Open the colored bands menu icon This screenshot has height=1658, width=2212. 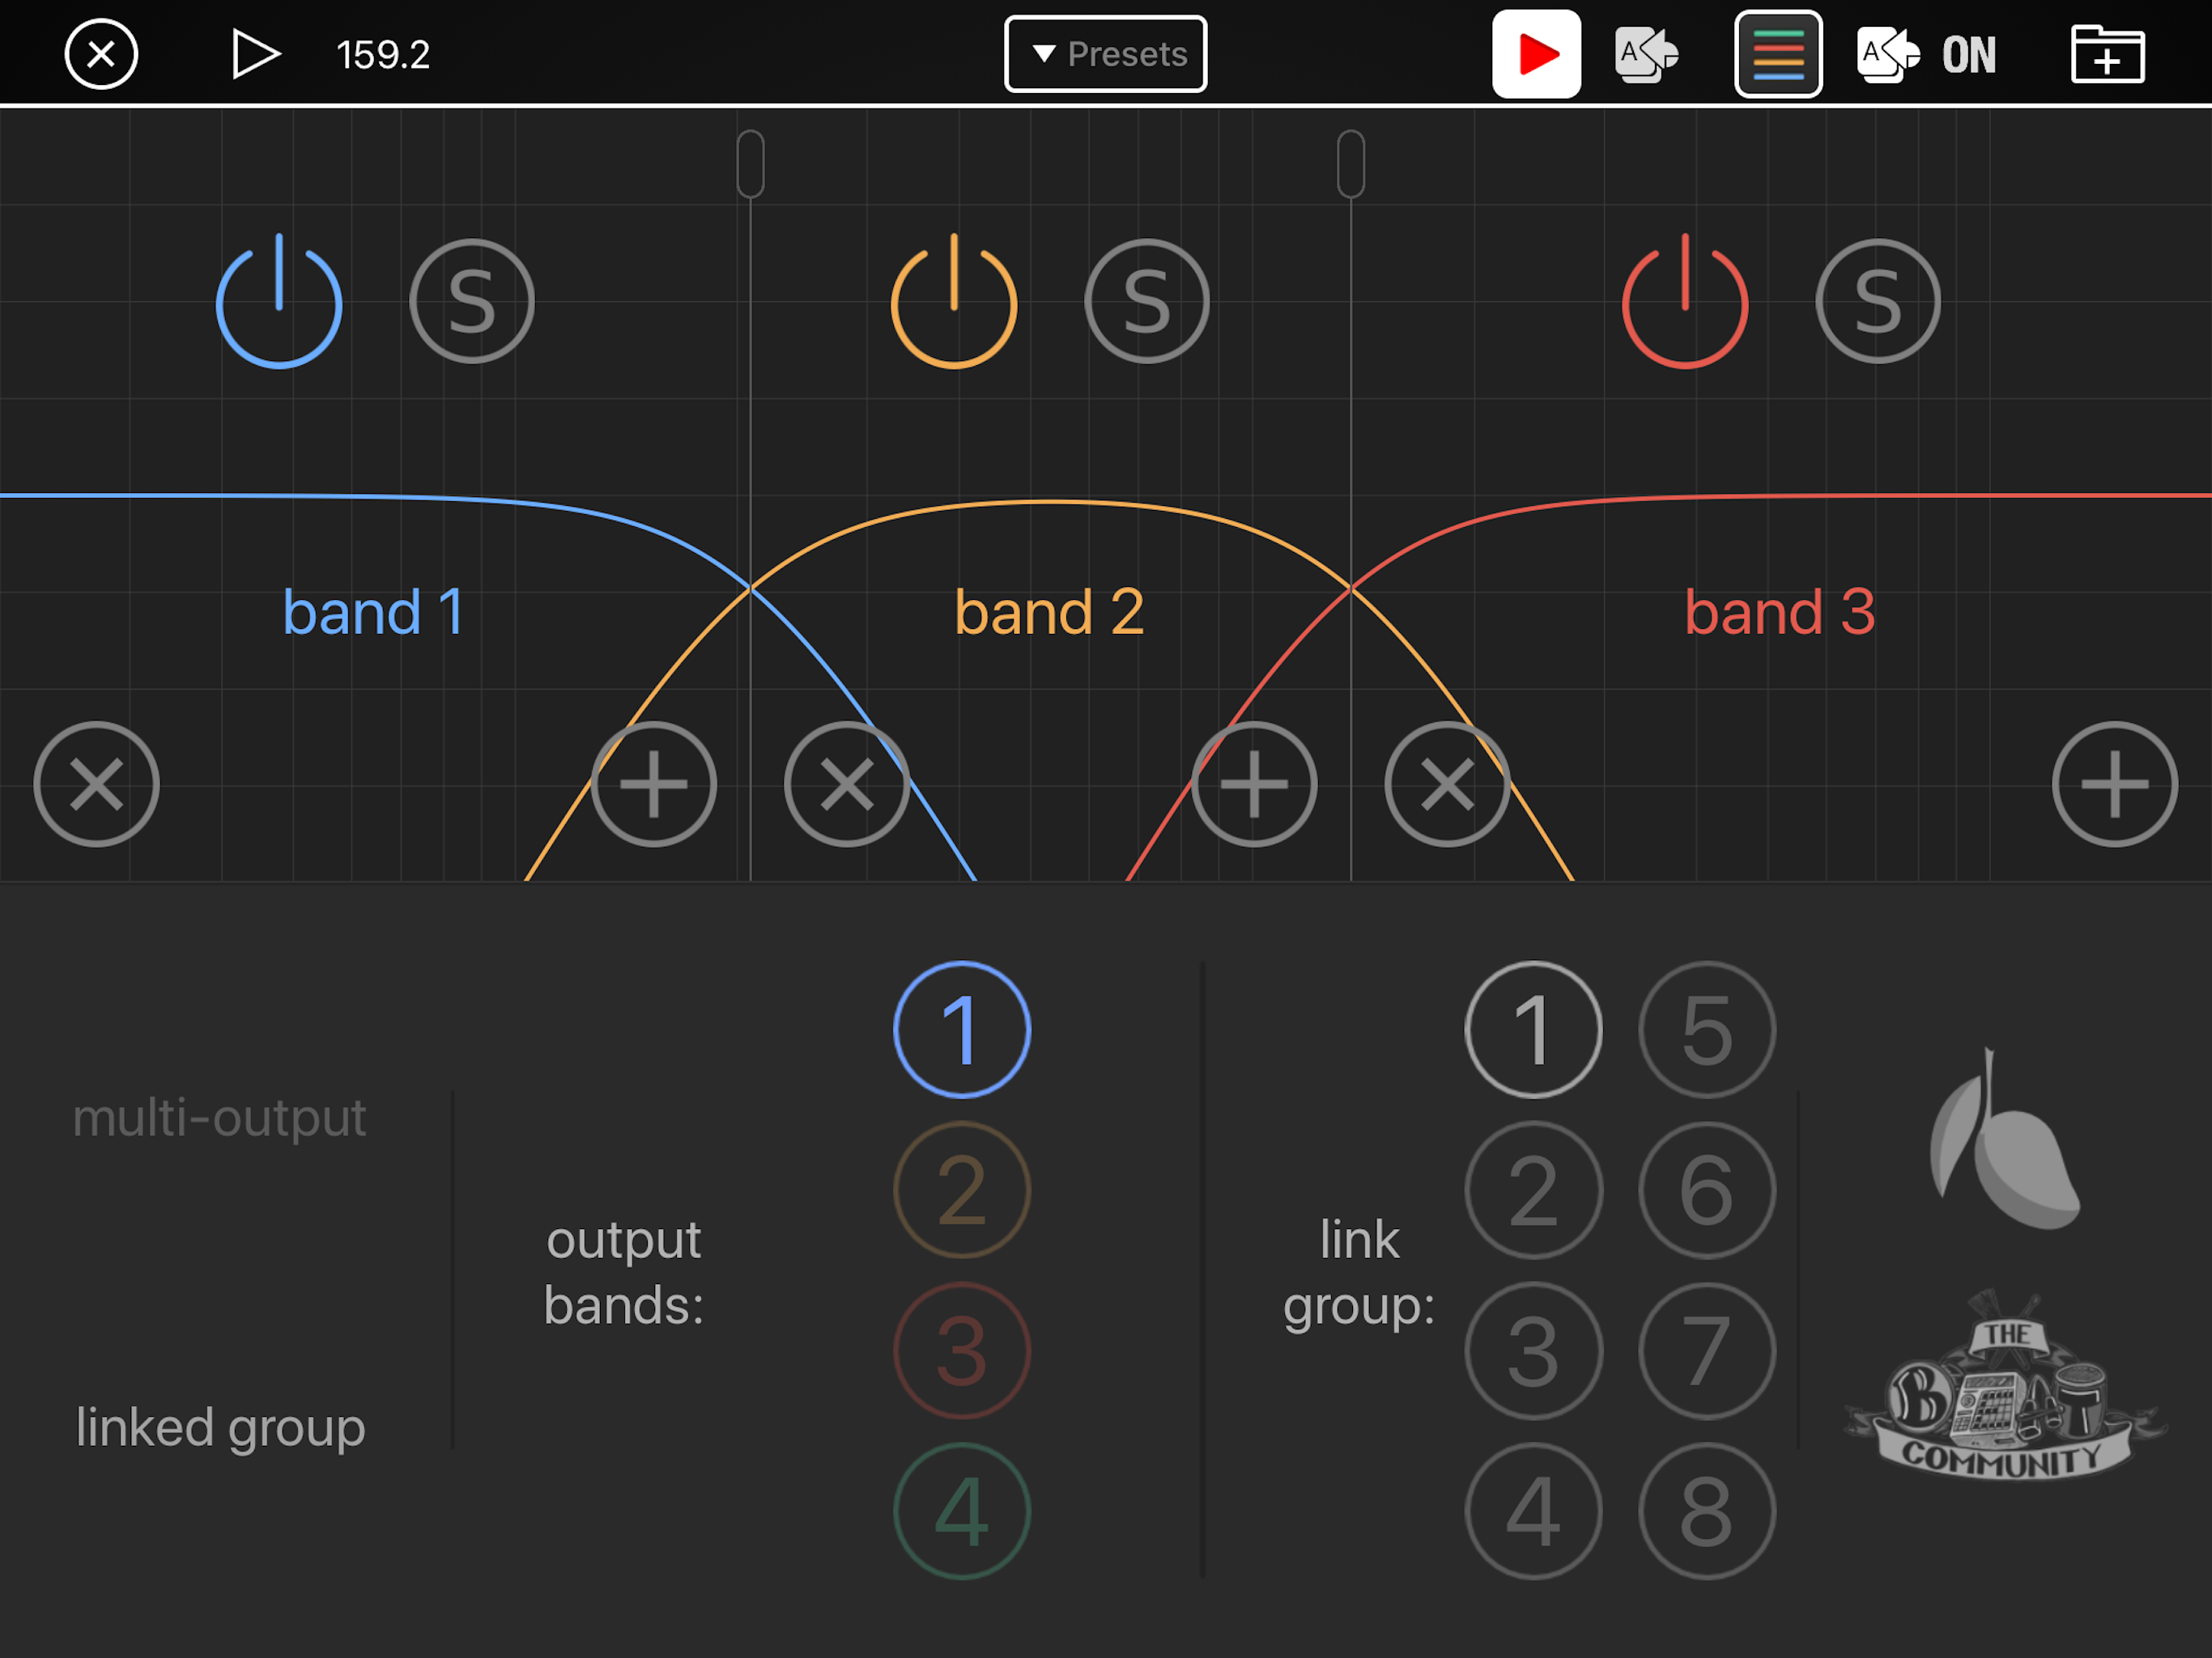pyautogui.click(x=1778, y=54)
